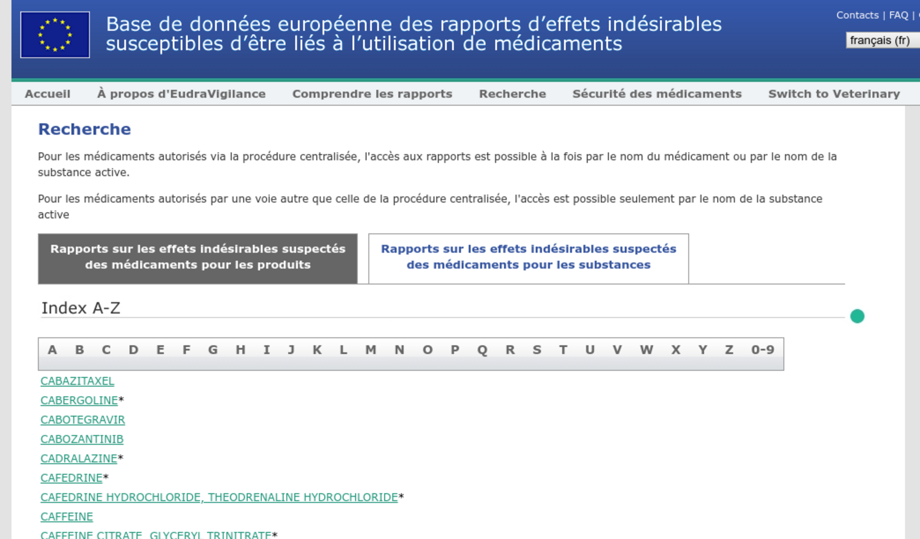The image size is (920, 539).
Task: Open the CADRALAZINE substance link
Action: pos(79,458)
